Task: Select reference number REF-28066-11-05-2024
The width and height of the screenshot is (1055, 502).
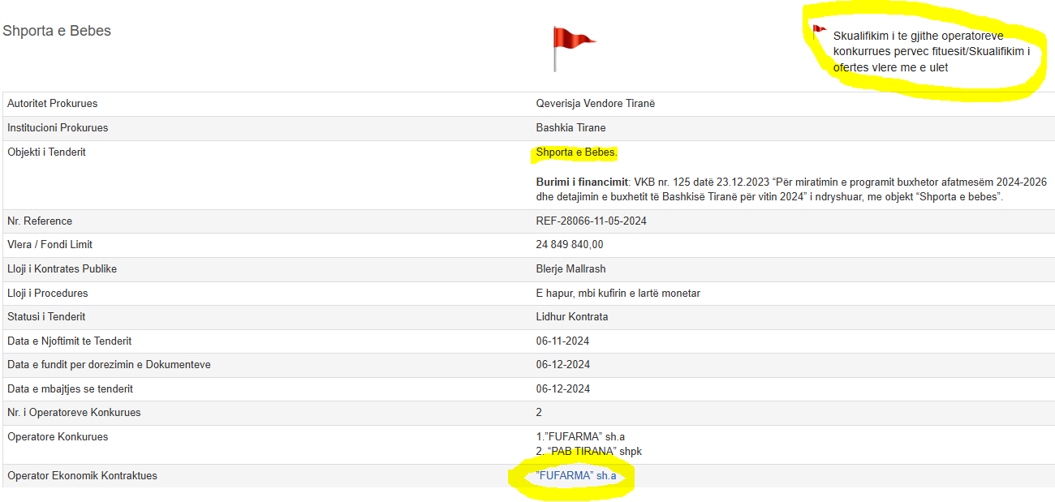Action: 591,221
